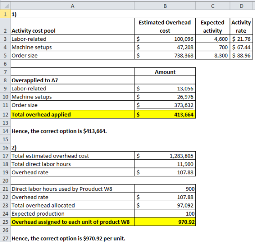Select the highlighted 970.92 cell

click(165, 222)
